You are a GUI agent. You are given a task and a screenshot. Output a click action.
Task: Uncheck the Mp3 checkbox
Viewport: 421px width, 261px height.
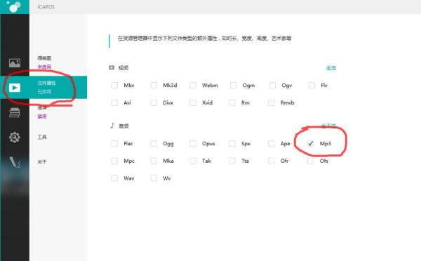tap(311, 144)
